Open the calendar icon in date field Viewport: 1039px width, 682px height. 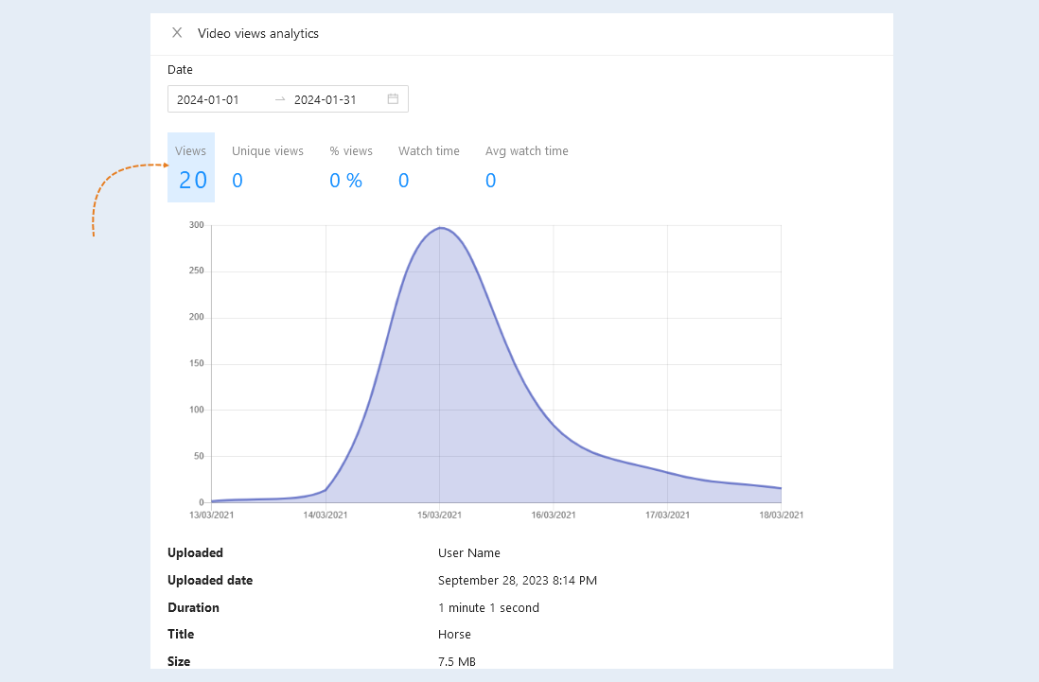[x=393, y=98]
